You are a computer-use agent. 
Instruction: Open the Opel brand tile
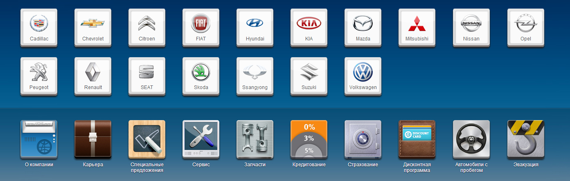pyautogui.click(x=526, y=27)
